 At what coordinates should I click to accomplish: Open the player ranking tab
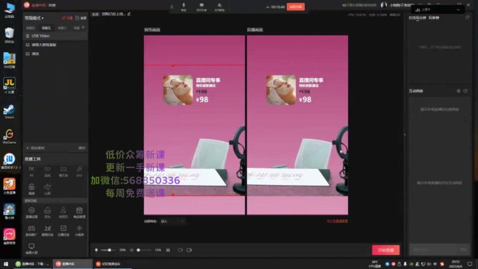(434, 17)
